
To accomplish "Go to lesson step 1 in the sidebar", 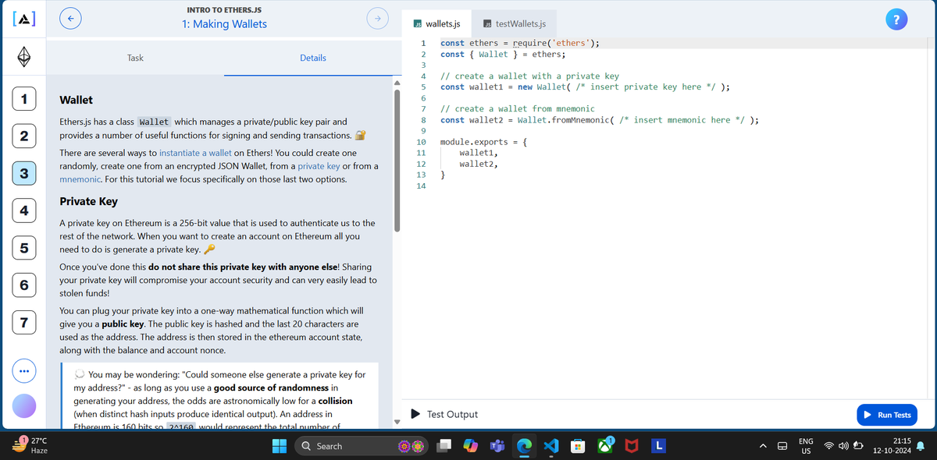I will click(x=23, y=99).
